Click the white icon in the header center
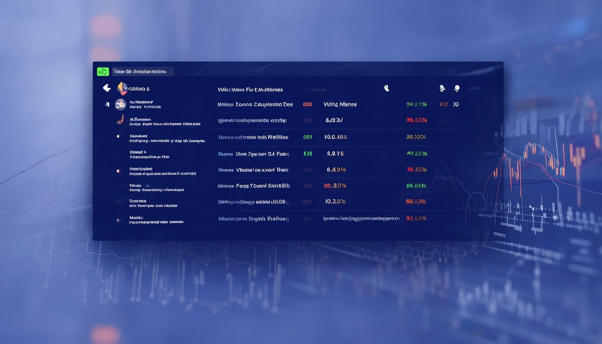This screenshot has width=602, height=344. [387, 88]
